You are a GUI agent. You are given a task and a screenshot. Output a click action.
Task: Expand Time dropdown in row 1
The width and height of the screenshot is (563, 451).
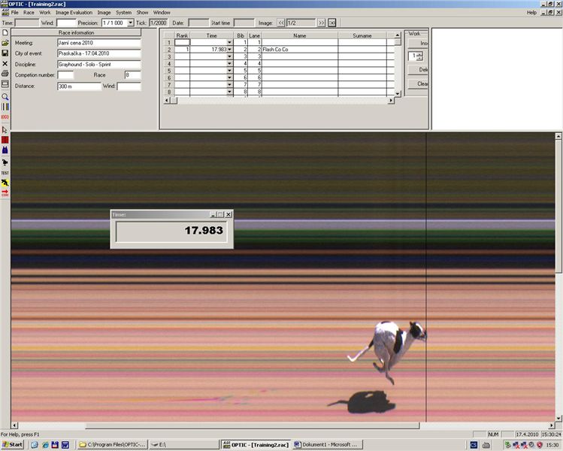pyautogui.click(x=229, y=42)
